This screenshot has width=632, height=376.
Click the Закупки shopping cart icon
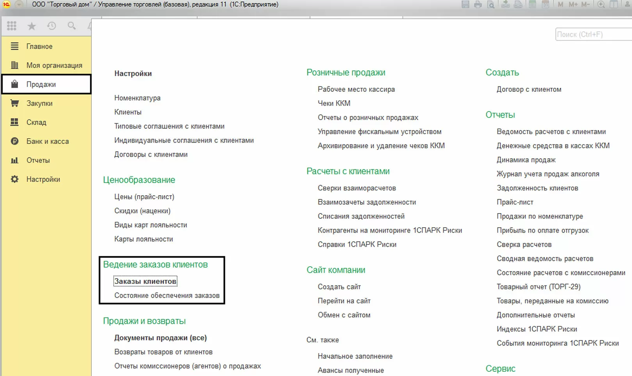point(14,103)
